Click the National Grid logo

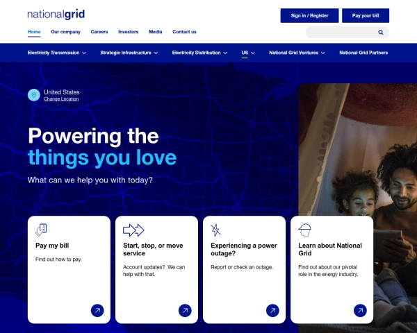pos(56,15)
